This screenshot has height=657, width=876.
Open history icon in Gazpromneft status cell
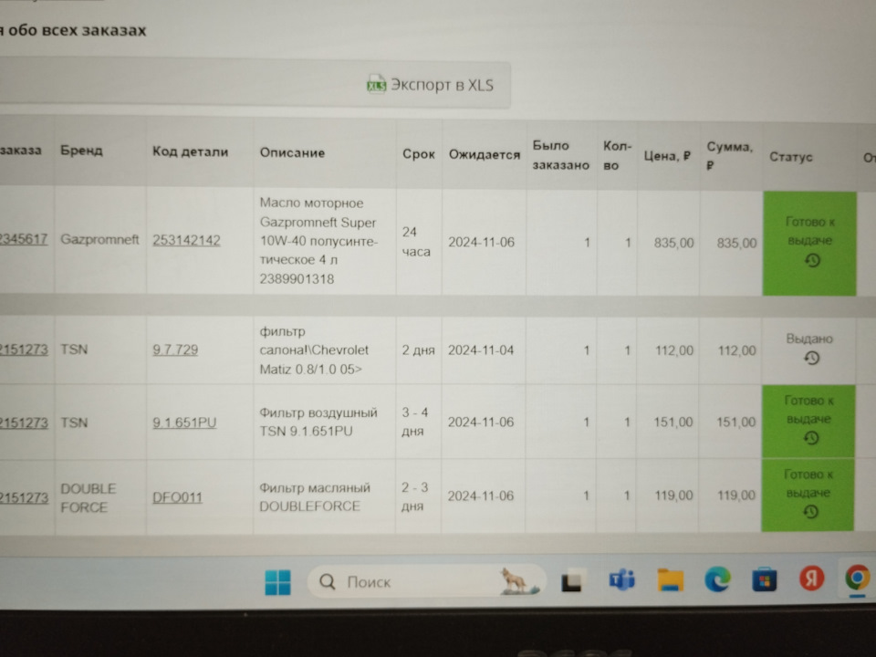pyautogui.click(x=812, y=260)
